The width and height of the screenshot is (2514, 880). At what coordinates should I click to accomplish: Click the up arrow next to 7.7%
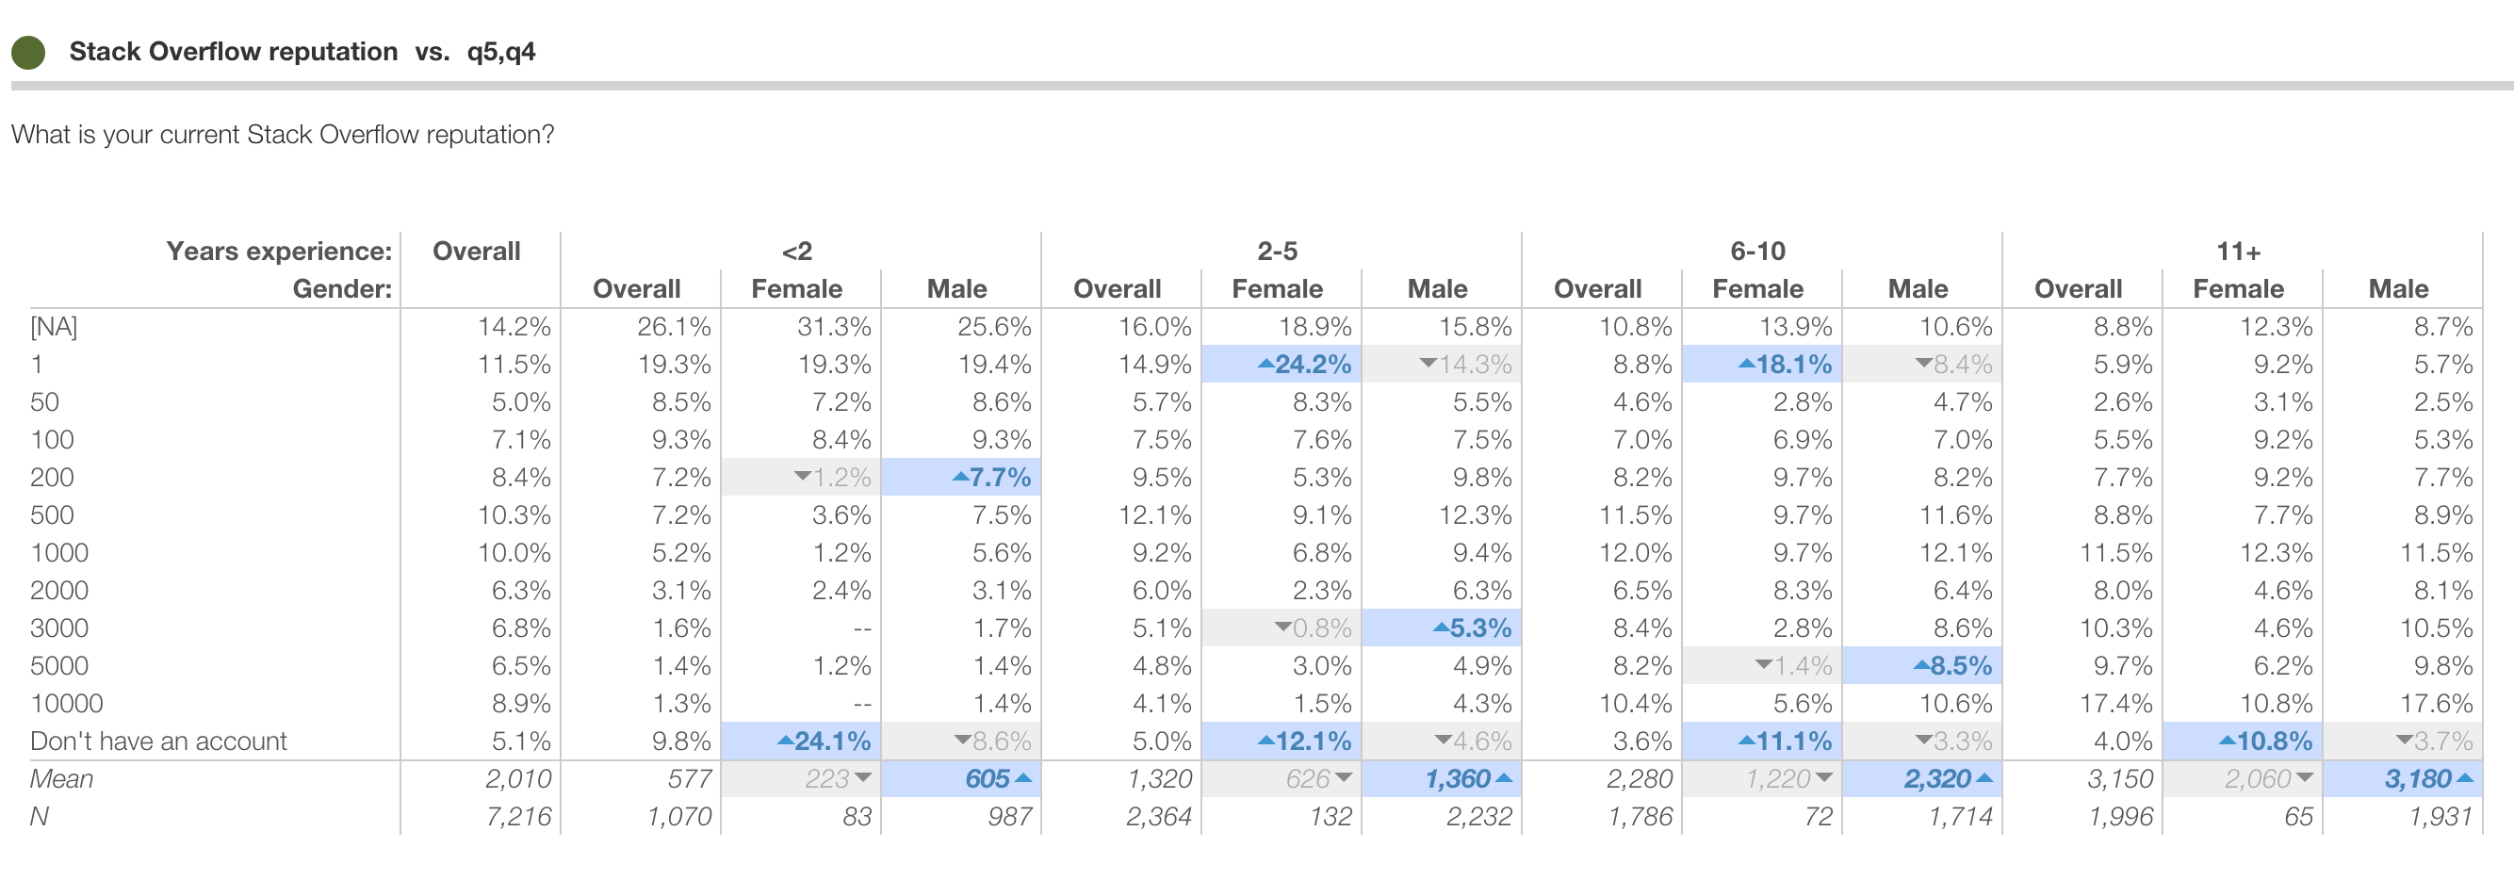tap(960, 477)
